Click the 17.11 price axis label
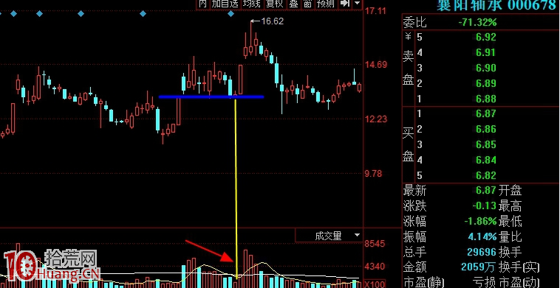560x288 pixels. coord(376,10)
